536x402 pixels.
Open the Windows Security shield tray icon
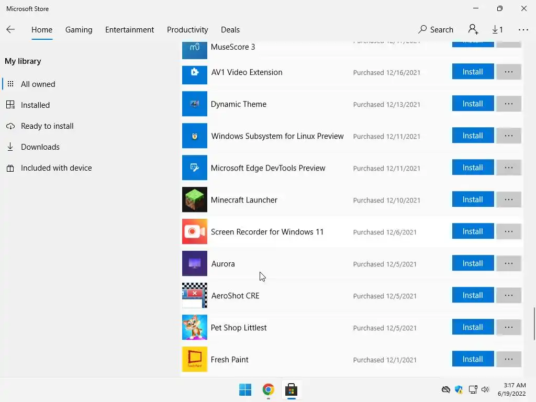(459, 389)
